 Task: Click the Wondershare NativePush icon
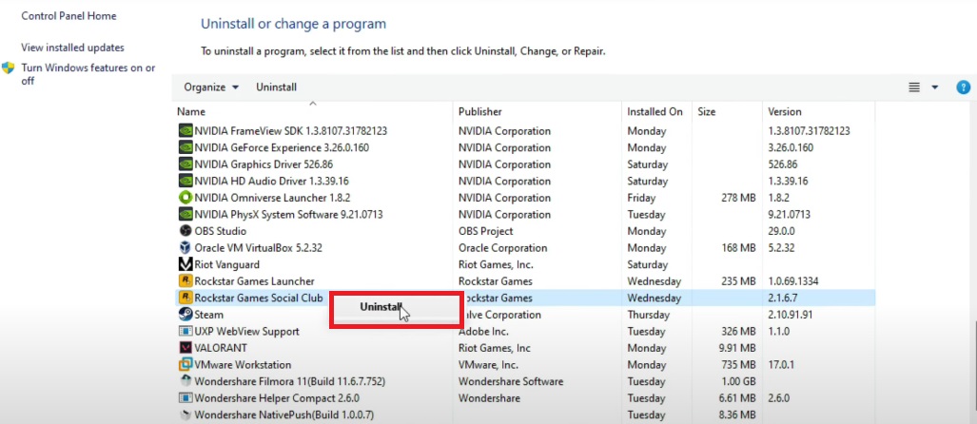pyautogui.click(x=186, y=414)
